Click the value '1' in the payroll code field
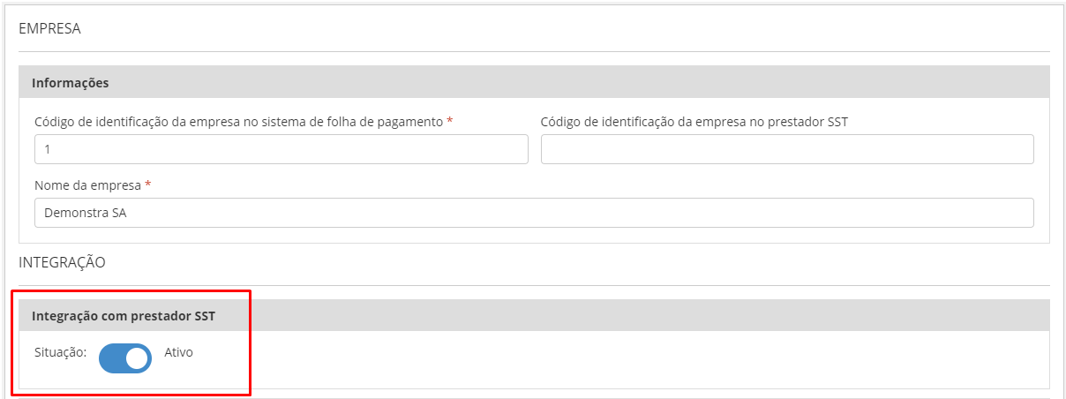 click(48, 150)
